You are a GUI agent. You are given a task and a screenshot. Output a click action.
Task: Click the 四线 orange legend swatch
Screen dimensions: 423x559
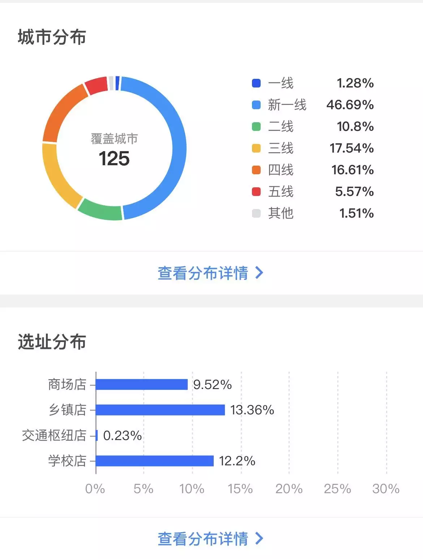point(256,170)
